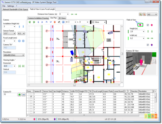Toggle the checkbox beside the pink person icon
The width and height of the screenshot is (162, 124).
(148, 25)
